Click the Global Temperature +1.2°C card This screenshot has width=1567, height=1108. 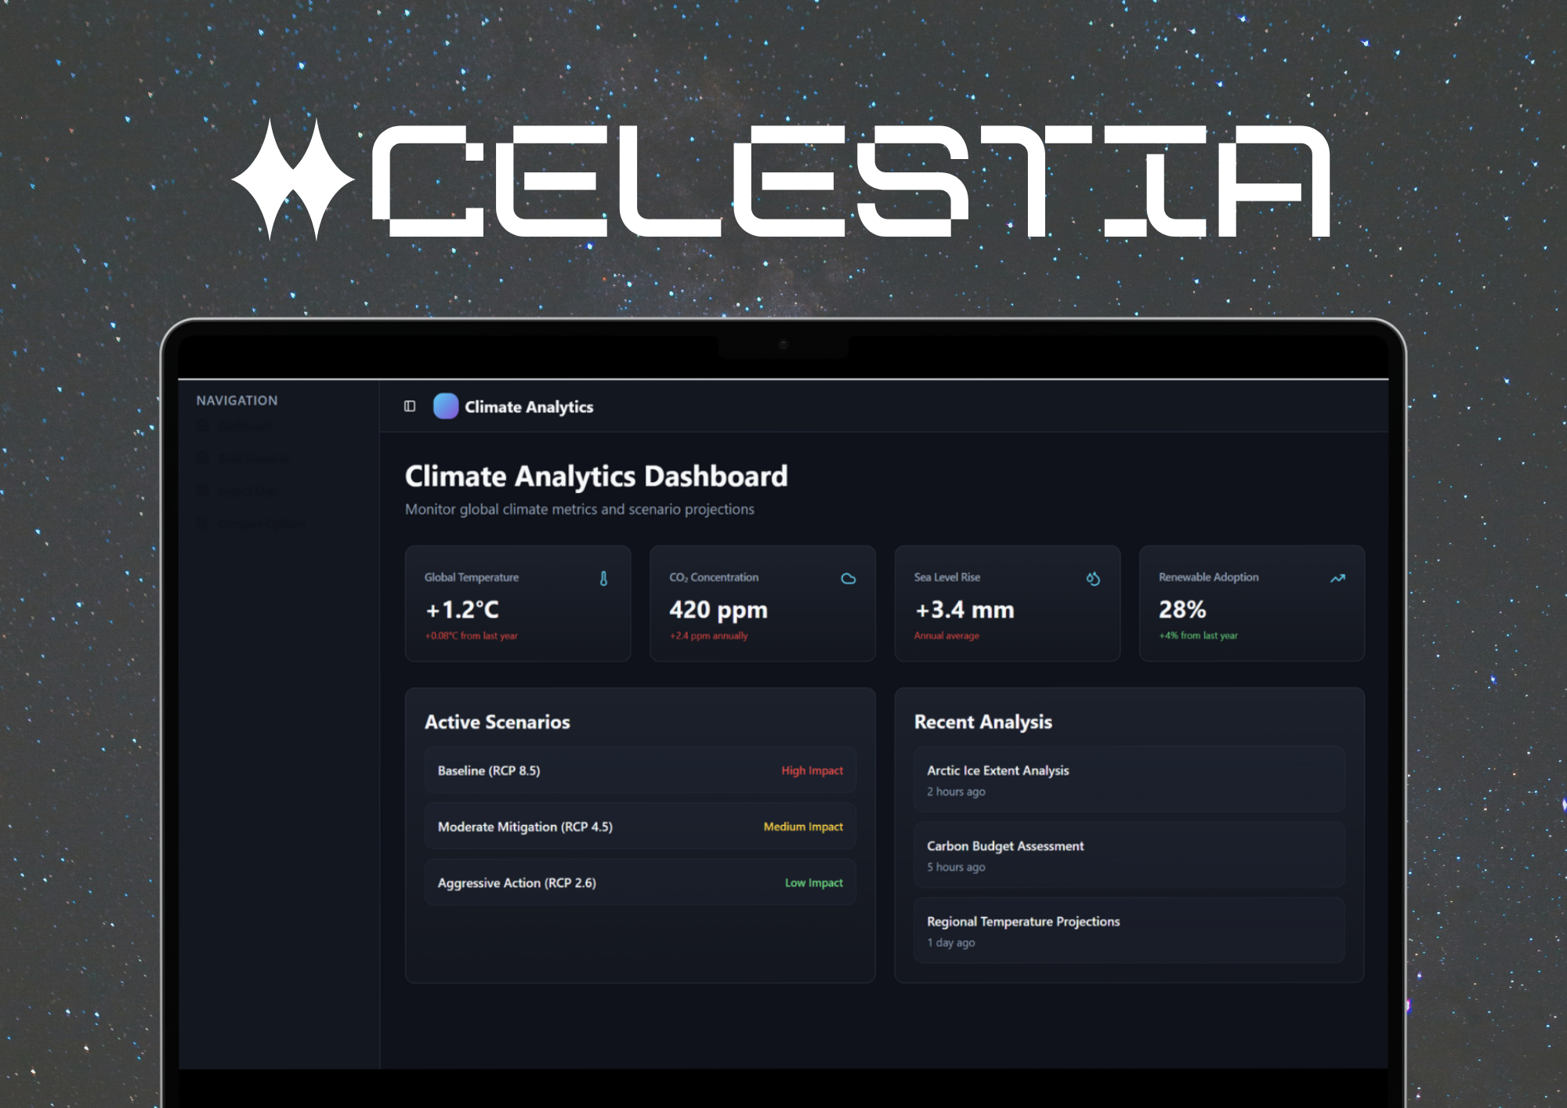point(517,603)
